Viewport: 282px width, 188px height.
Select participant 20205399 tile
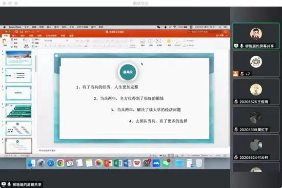pos(256,119)
